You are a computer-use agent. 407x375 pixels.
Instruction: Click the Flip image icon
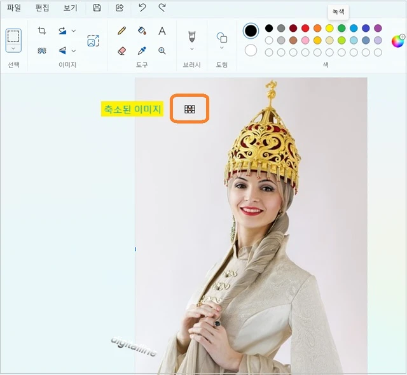click(62, 50)
